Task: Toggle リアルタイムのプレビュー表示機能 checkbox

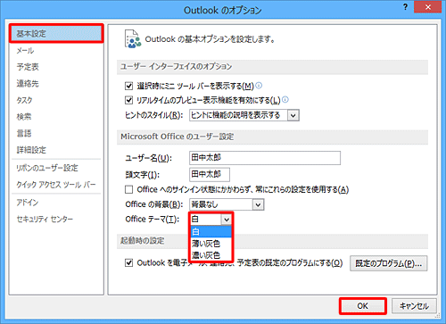Action: point(128,100)
